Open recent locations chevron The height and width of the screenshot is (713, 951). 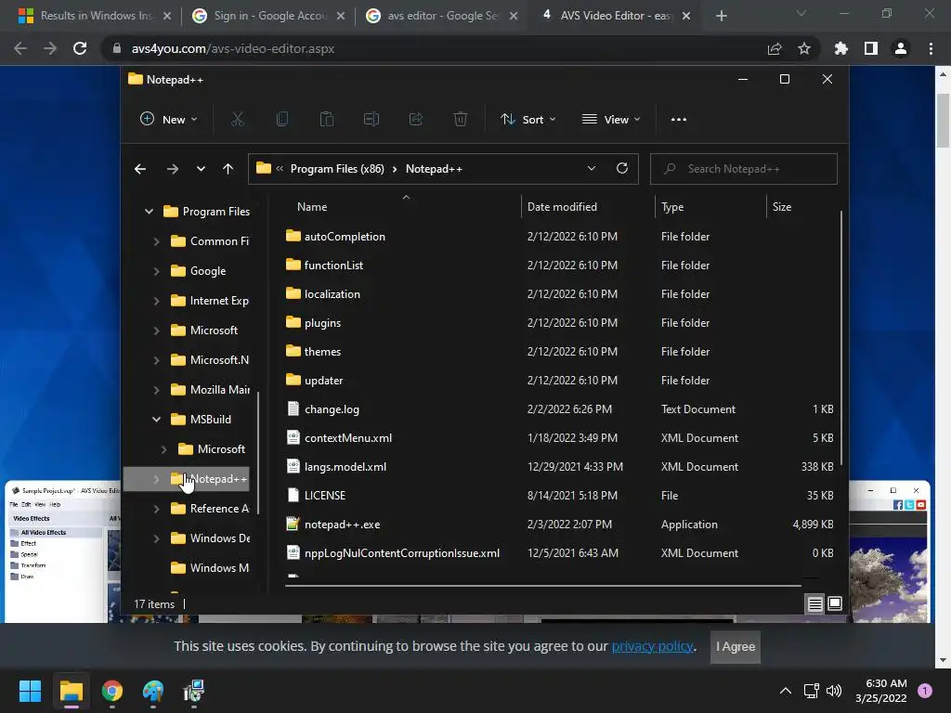(201, 169)
